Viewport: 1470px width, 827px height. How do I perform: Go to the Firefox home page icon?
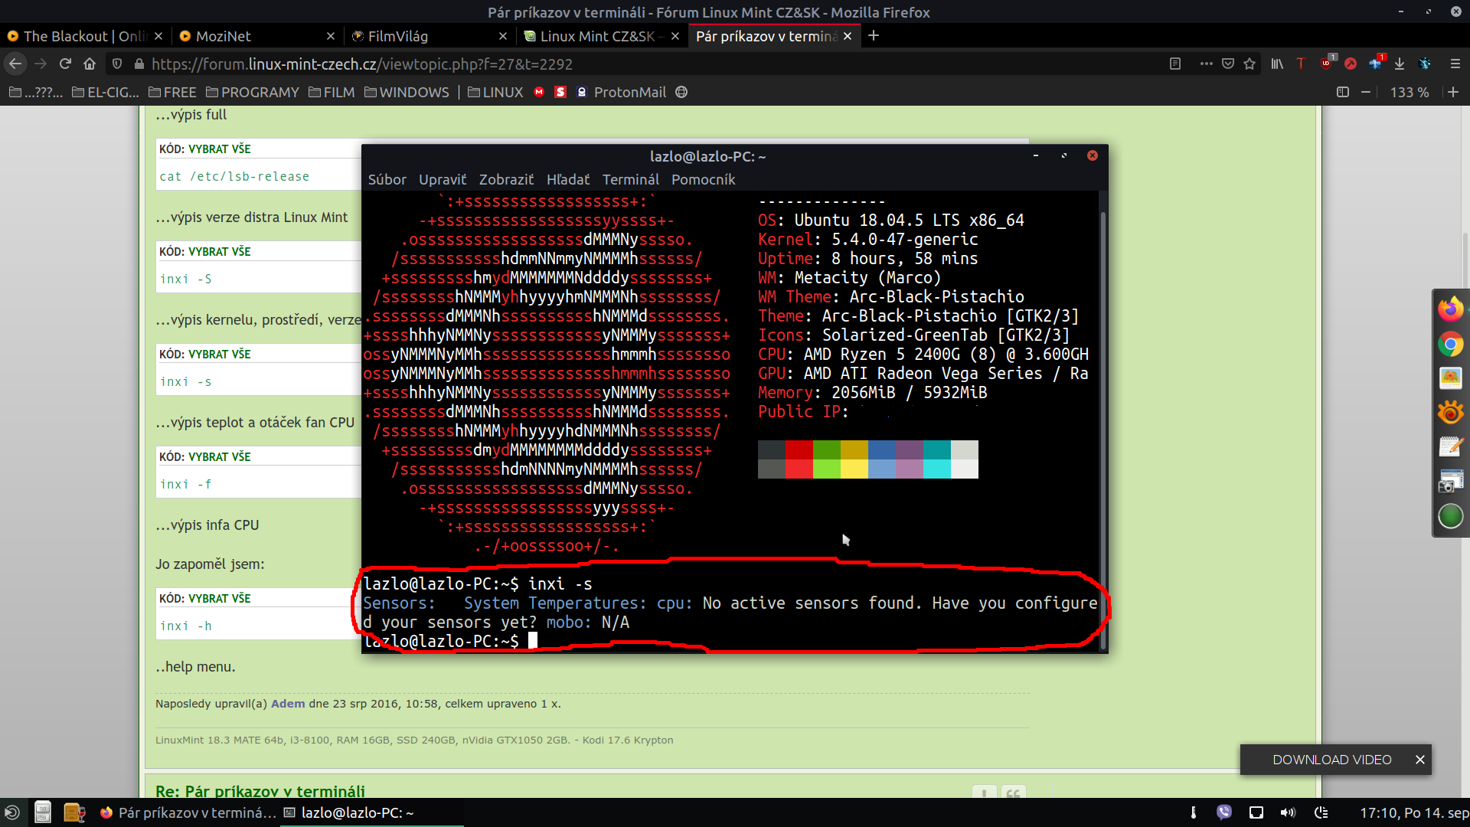(90, 64)
